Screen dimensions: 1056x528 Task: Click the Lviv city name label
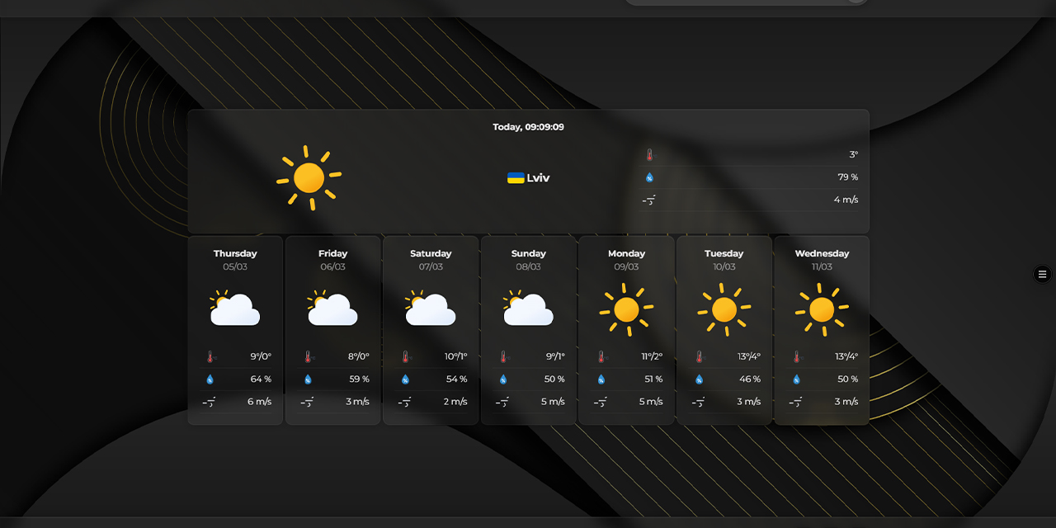(x=537, y=177)
